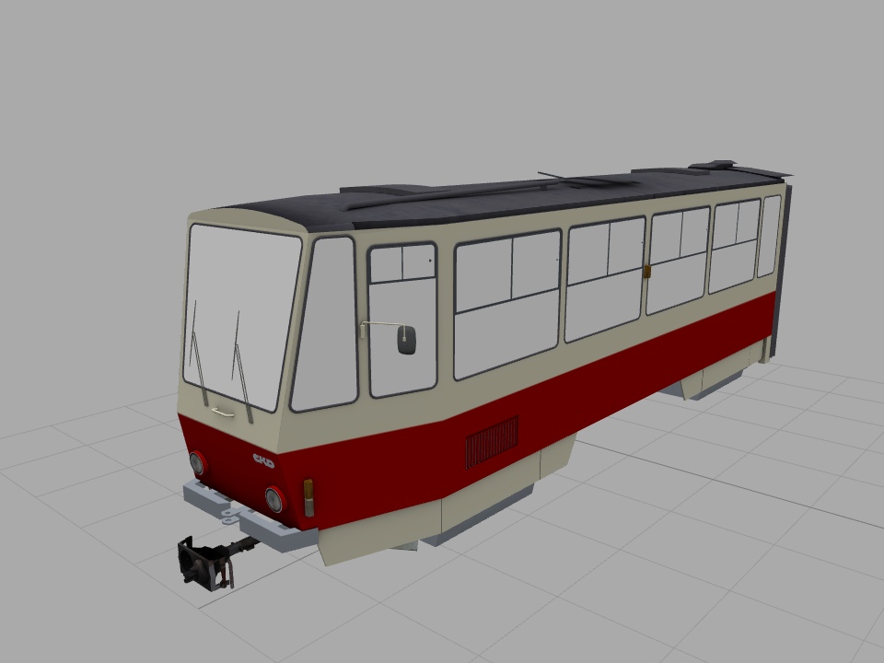Click the small orange indicator between side windows
Viewport: 884px width, 663px height.
click(x=647, y=272)
